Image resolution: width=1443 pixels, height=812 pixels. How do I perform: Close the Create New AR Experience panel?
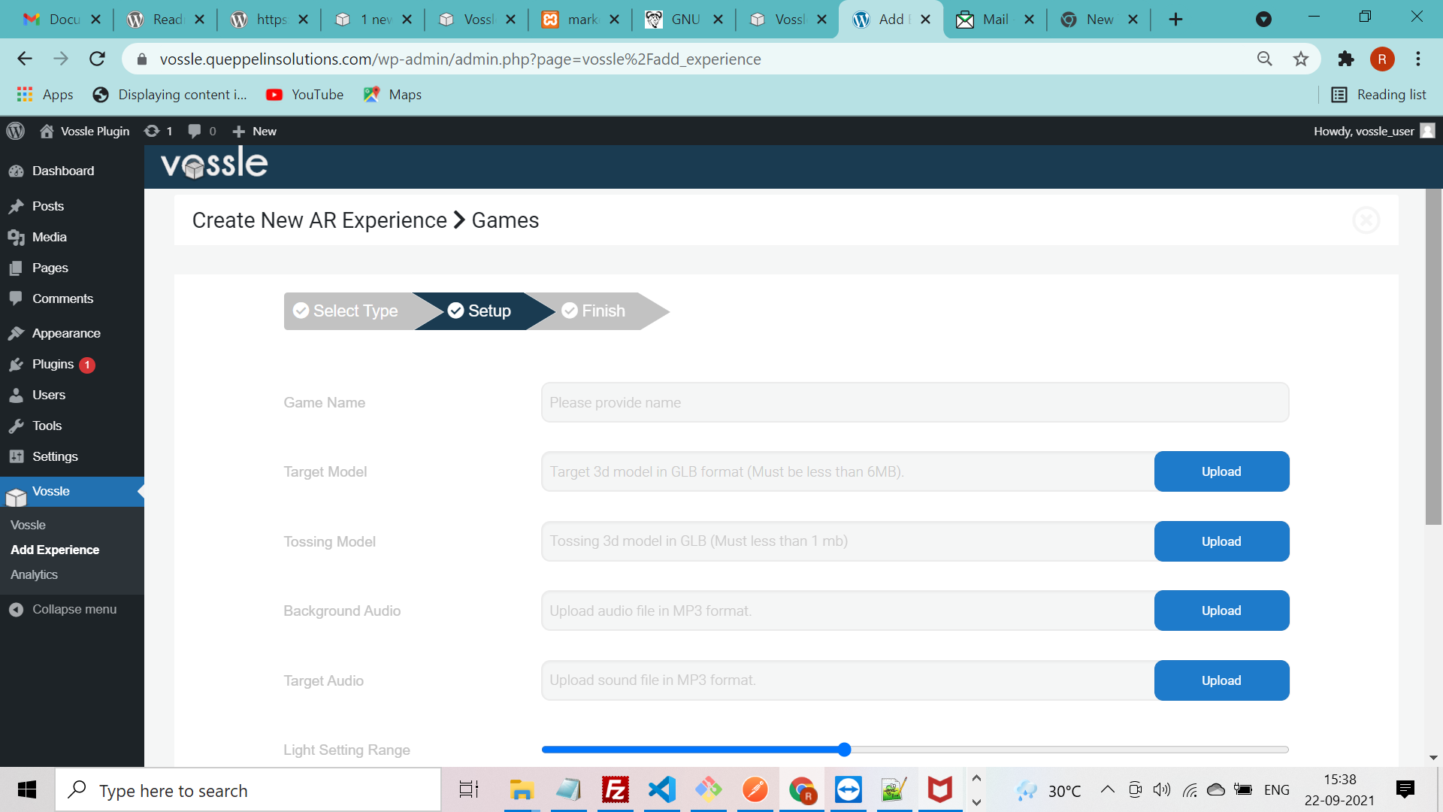pyautogui.click(x=1366, y=220)
